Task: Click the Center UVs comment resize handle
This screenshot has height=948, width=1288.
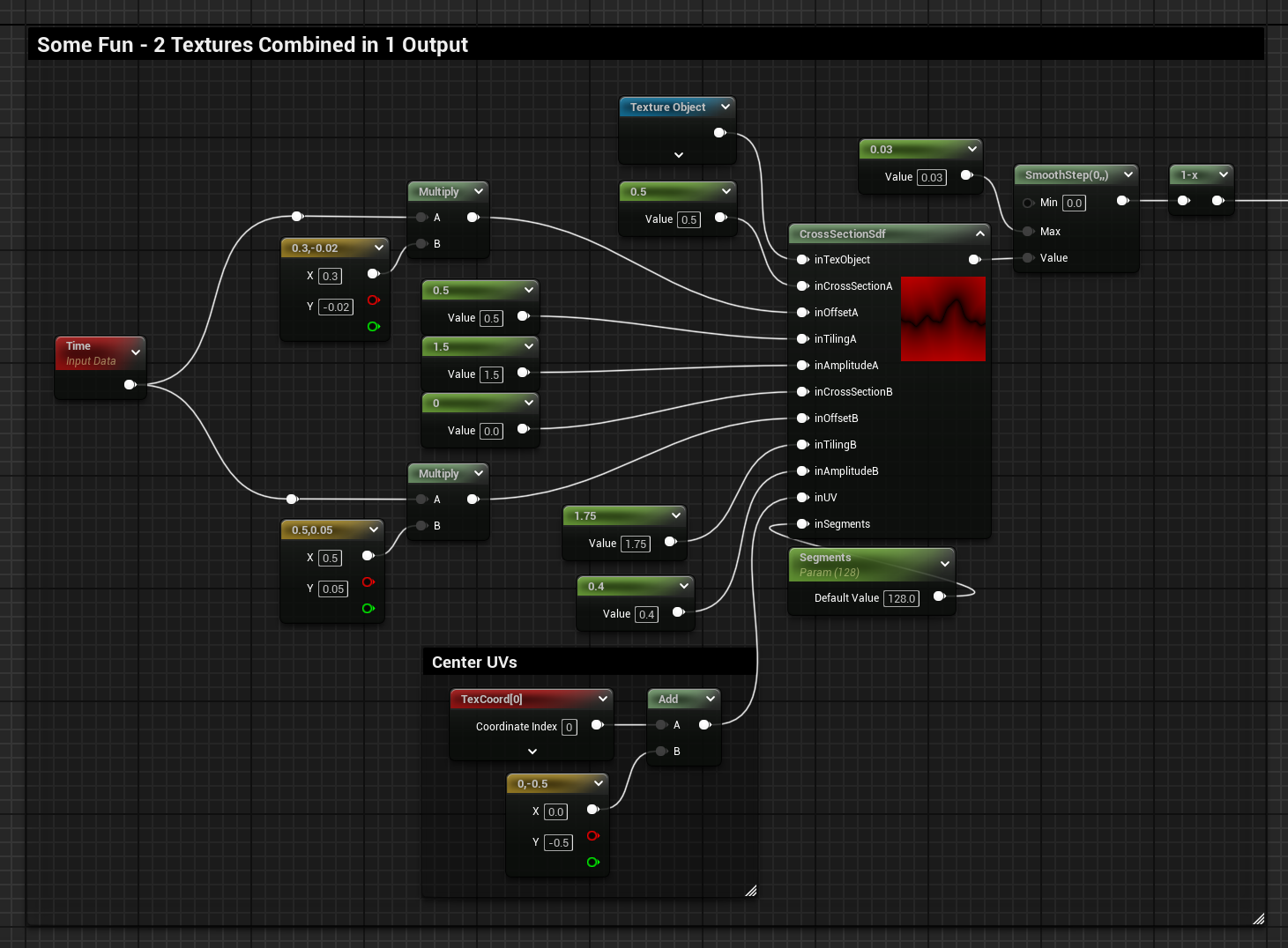Action: 750,891
